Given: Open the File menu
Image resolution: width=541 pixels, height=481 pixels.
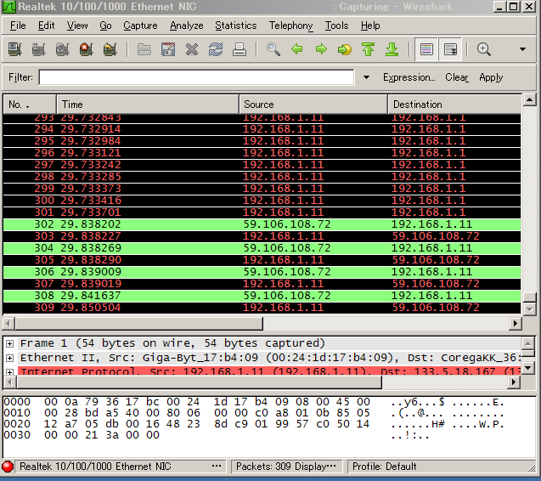Looking at the screenshot, I should (18, 25).
